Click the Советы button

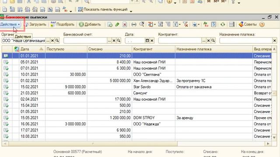pos(248,24)
